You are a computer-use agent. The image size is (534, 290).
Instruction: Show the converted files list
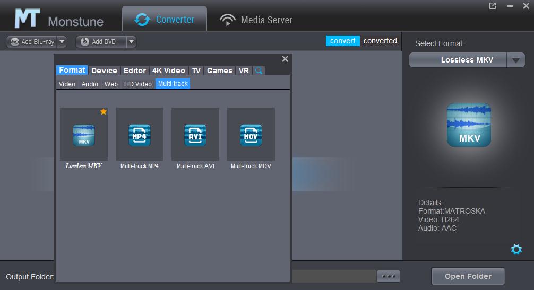pyautogui.click(x=380, y=41)
